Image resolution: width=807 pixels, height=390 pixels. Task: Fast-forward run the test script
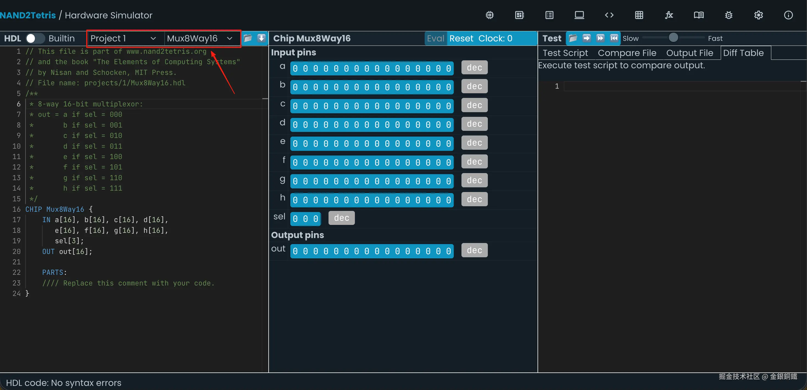click(x=600, y=38)
